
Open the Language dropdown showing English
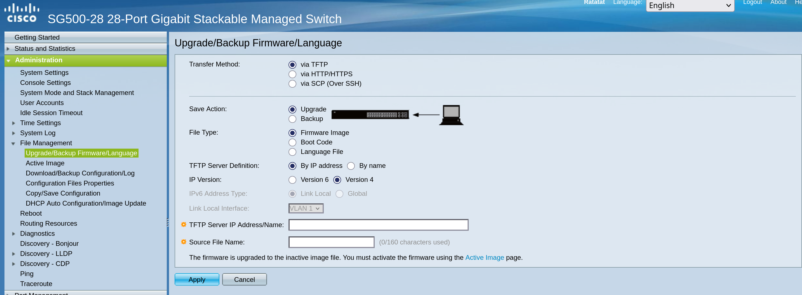pyautogui.click(x=690, y=6)
